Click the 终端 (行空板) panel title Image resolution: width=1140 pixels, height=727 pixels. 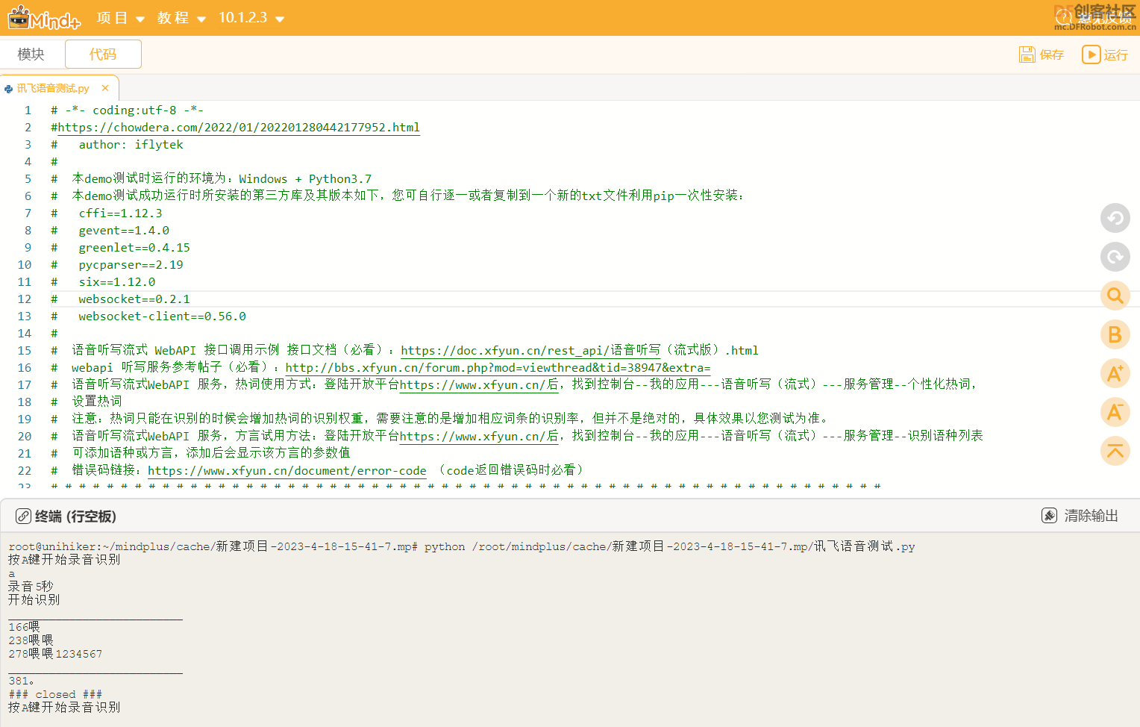click(x=75, y=517)
